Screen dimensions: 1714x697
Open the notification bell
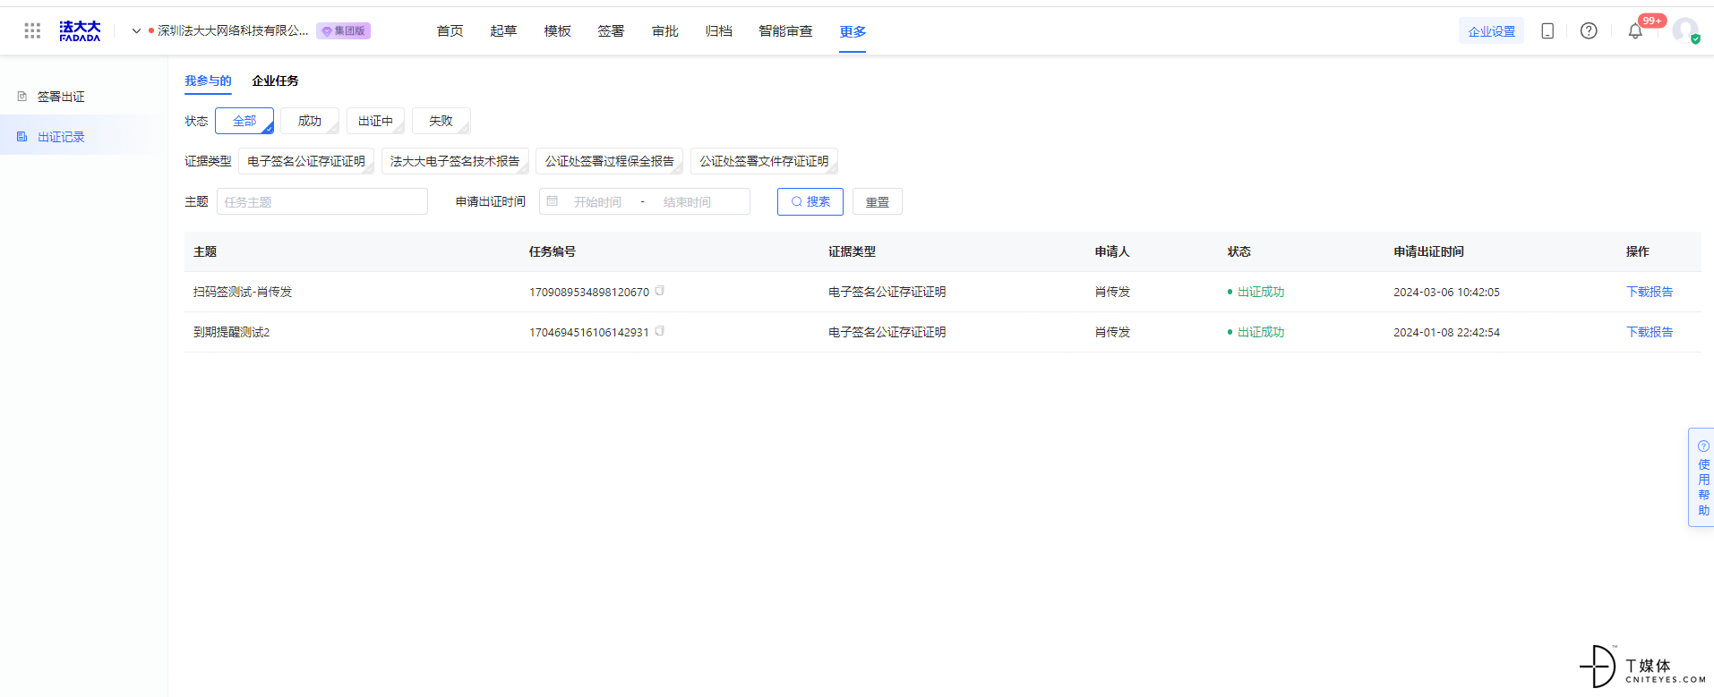[x=1635, y=31]
